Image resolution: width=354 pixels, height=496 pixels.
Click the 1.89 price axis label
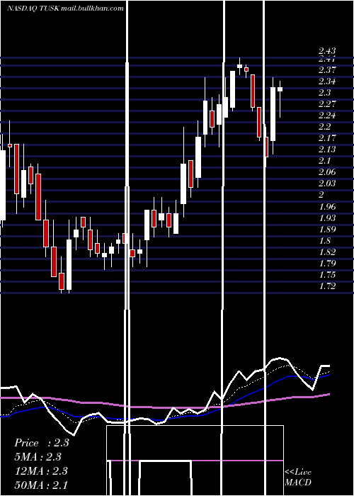click(327, 230)
